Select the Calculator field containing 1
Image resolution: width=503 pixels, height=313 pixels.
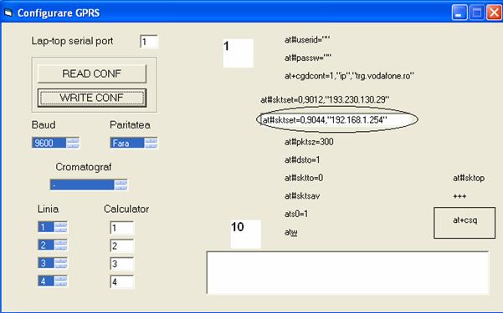tap(122, 228)
